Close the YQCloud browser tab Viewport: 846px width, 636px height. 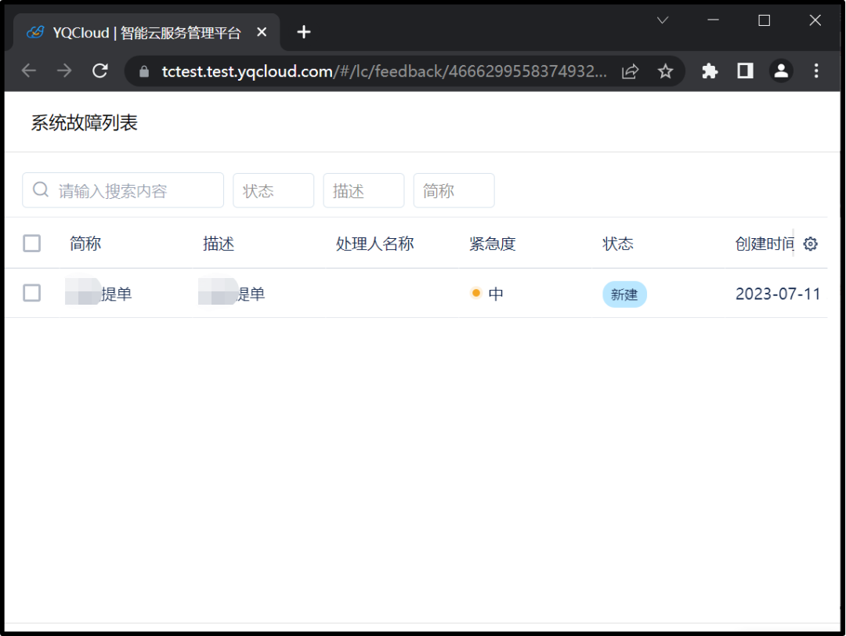(x=262, y=32)
